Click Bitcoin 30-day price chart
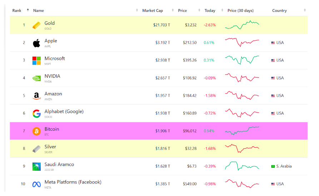 [242, 131]
